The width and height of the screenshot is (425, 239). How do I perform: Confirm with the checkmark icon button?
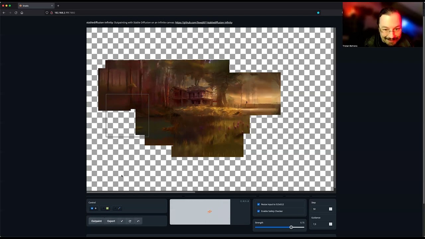point(122,221)
